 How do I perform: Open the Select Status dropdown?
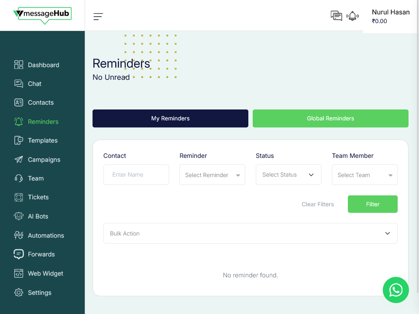pos(288,174)
